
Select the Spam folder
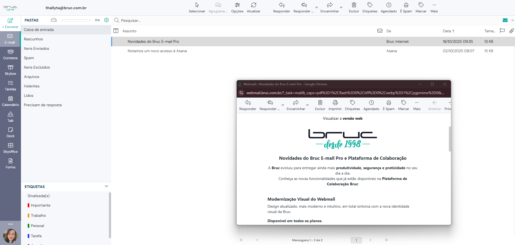29,58
